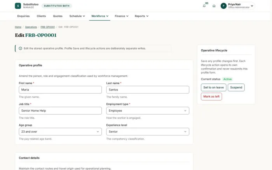This screenshot has width=272, height=170.
Task: Click the Job title input field
Action: pos(60,111)
